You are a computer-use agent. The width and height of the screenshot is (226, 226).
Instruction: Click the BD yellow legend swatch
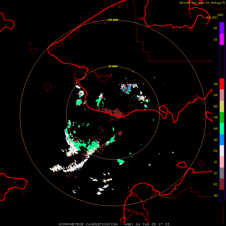tap(222, 106)
